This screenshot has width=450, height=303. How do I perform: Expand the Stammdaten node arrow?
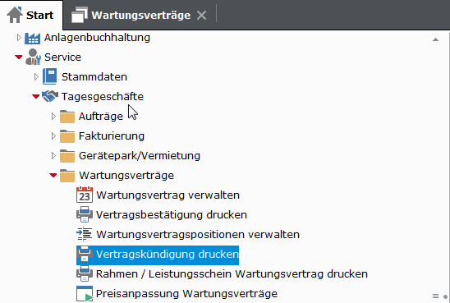36,76
